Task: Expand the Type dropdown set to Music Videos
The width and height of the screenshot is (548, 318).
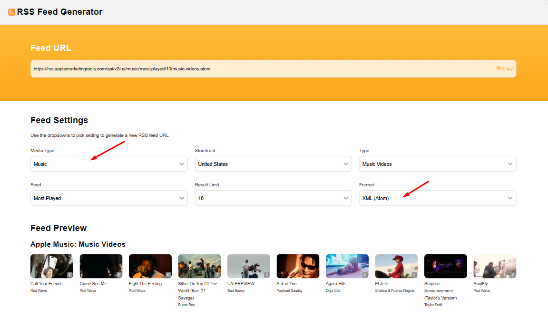Action: pyautogui.click(x=437, y=164)
